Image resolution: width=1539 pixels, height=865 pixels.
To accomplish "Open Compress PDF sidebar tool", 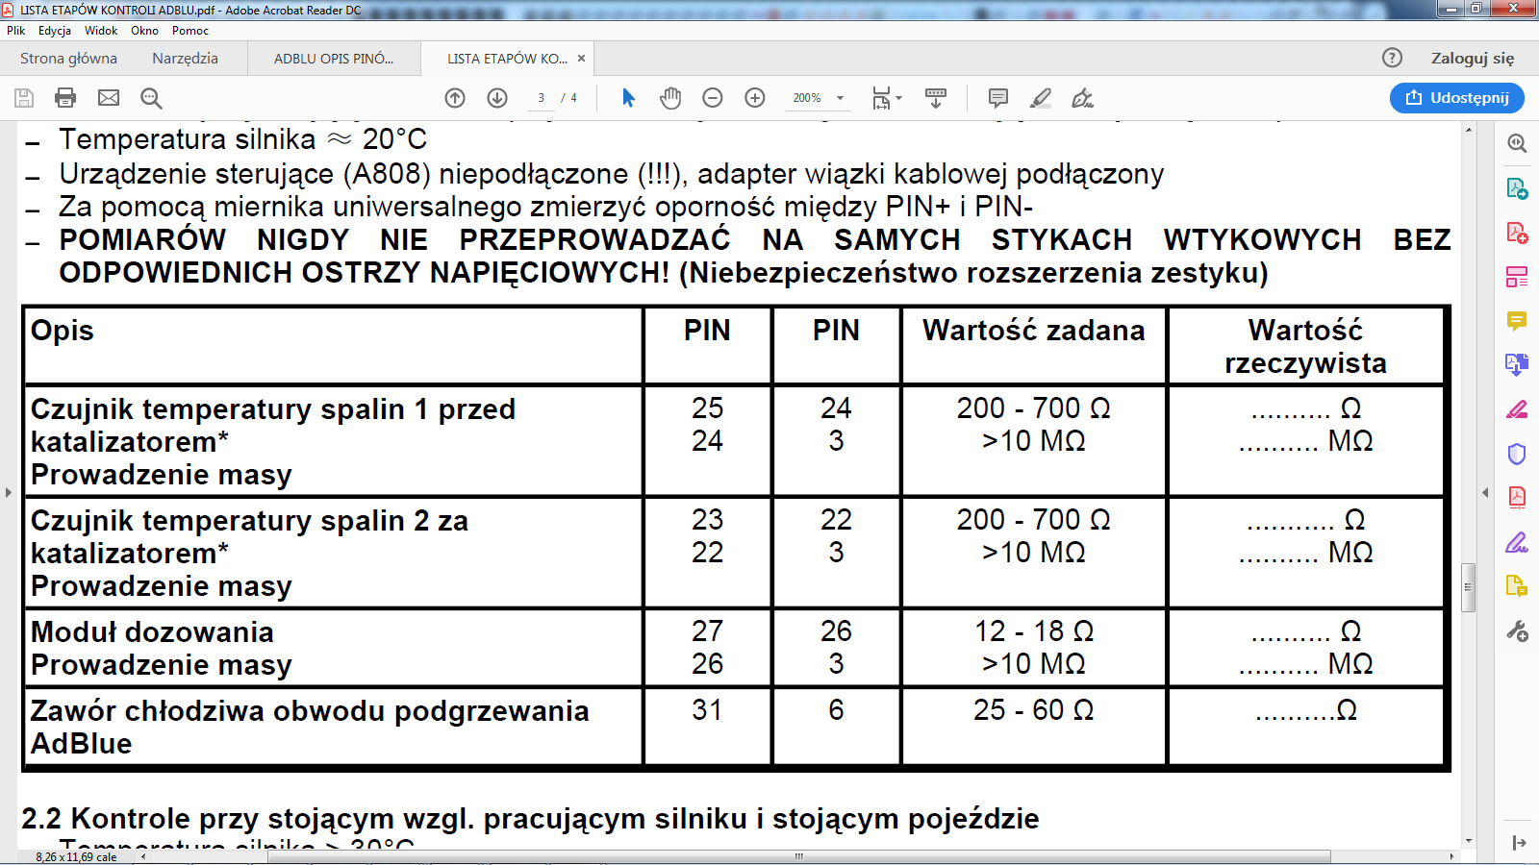I will (1517, 497).
